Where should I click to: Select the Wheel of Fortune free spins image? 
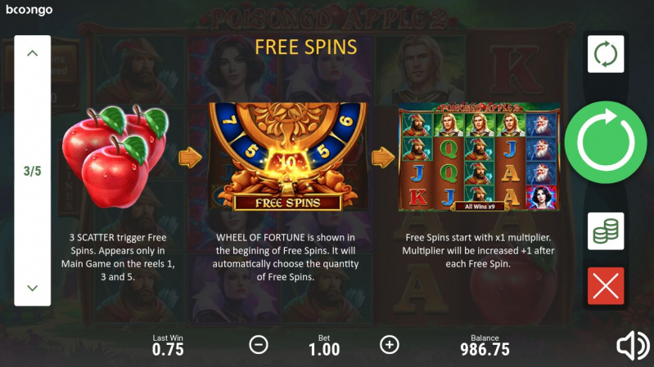(x=288, y=157)
